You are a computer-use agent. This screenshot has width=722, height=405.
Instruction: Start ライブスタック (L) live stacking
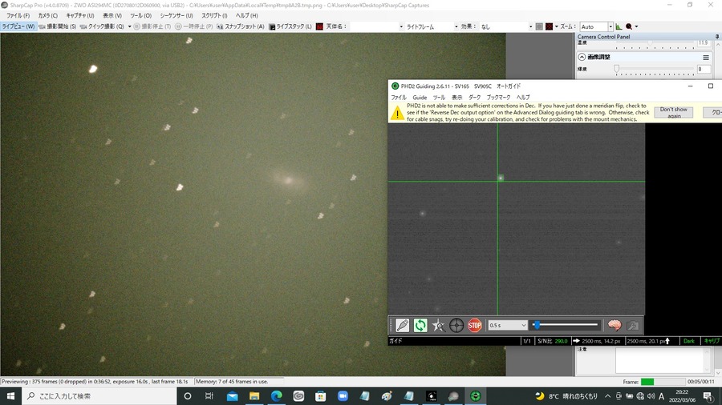point(290,26)
